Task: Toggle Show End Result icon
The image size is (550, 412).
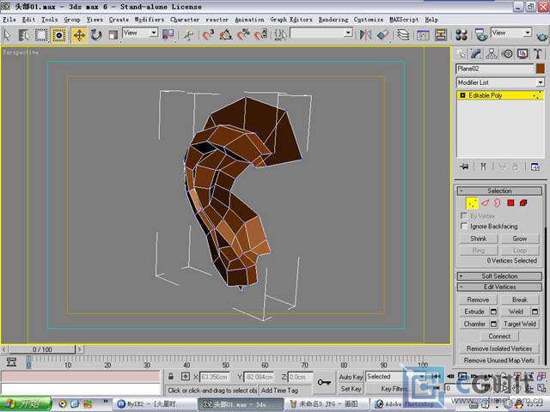Action: pyautogui.click(x=483, y=167)
